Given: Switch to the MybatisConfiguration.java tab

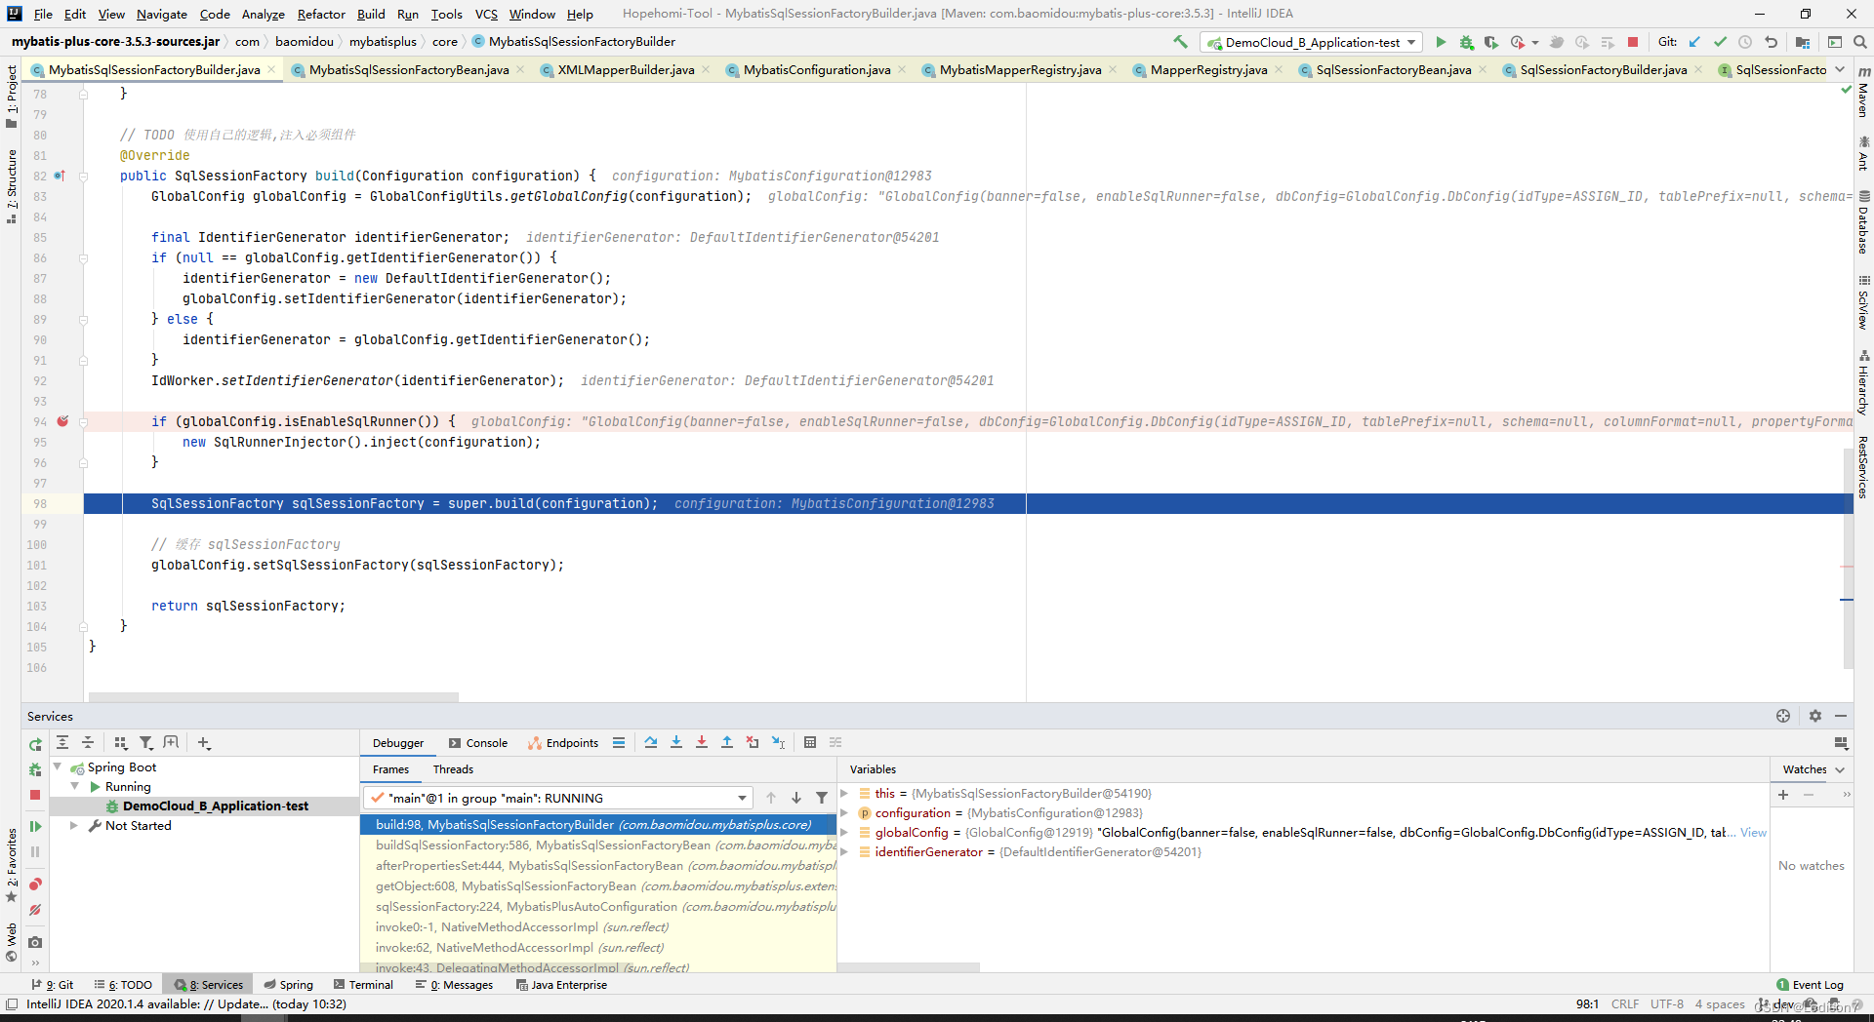Looking at the screenshot, I should (x=817, y=69).
